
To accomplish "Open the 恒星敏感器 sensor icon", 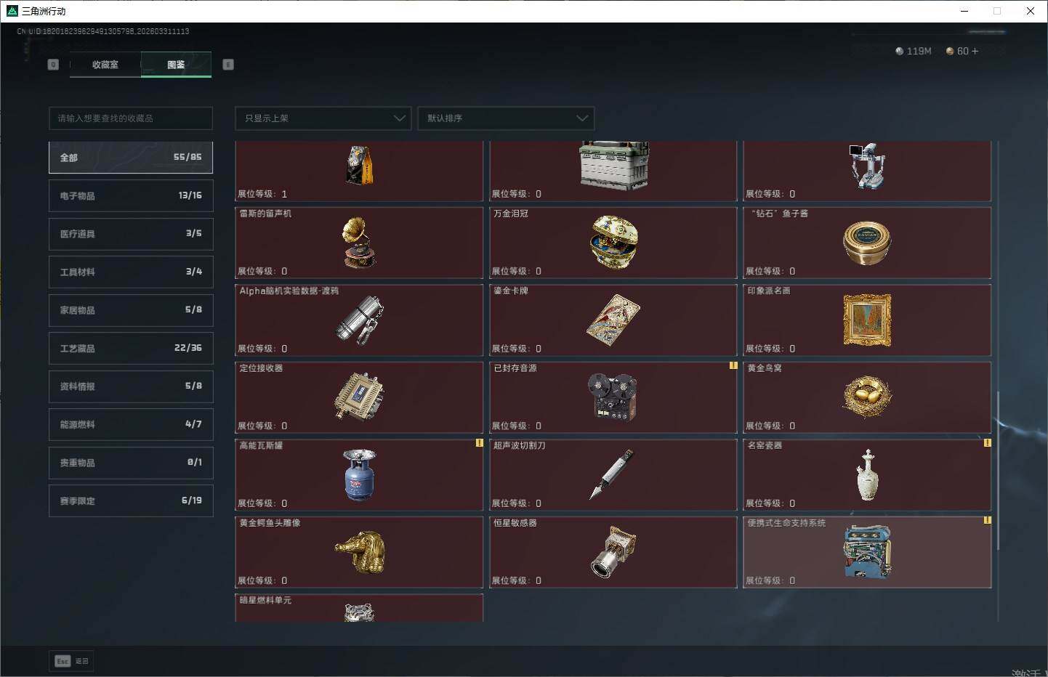I will pyautogui.click(x=613, y=552).
